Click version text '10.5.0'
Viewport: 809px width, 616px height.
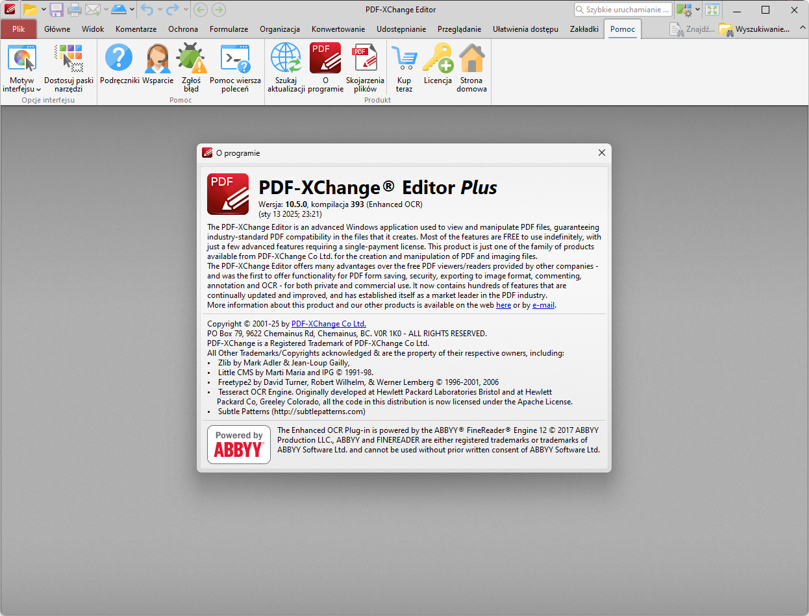click(x=296, y=204)
